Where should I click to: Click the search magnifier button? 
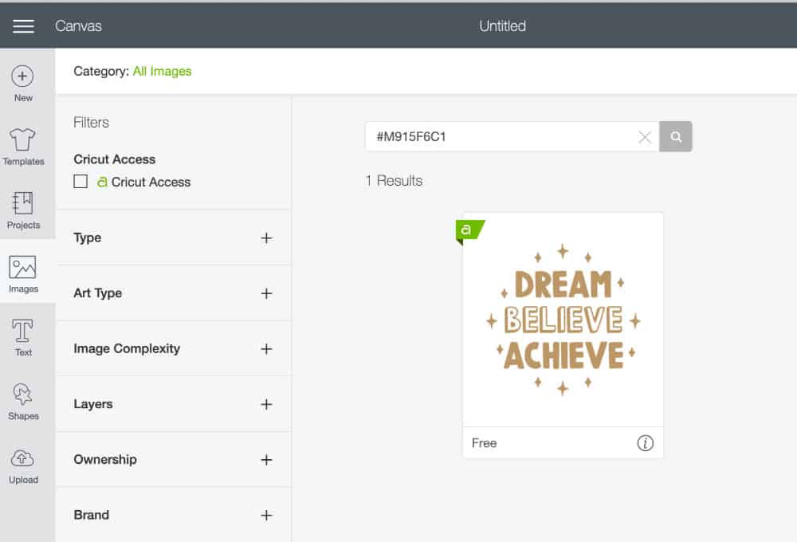point(676,136)
